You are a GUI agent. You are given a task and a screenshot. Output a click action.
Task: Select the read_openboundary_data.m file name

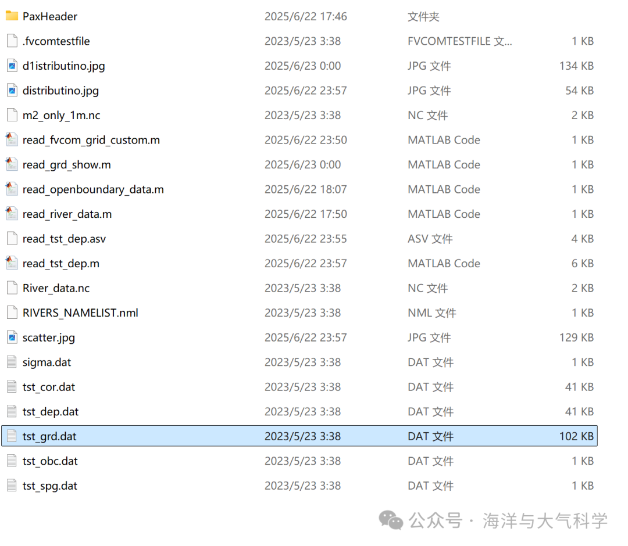[93, 189]
